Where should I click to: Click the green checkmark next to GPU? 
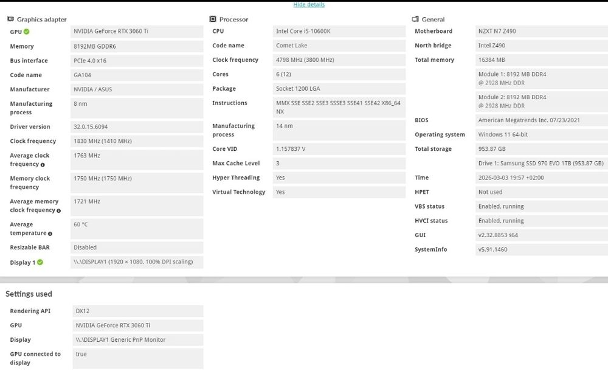(x=26, y=32)
